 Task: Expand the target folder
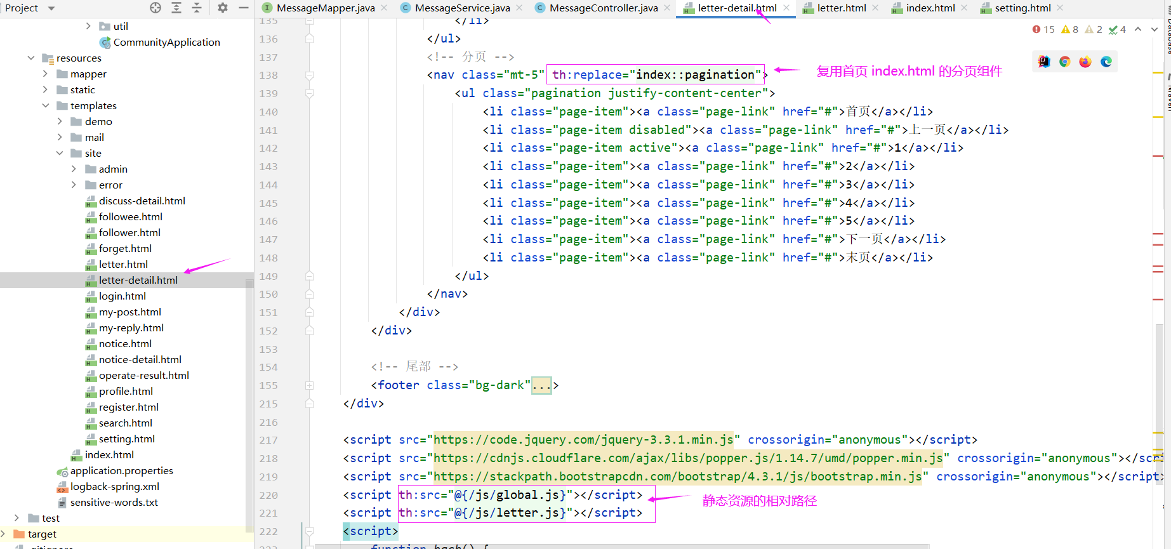click(x=3, y=534)
